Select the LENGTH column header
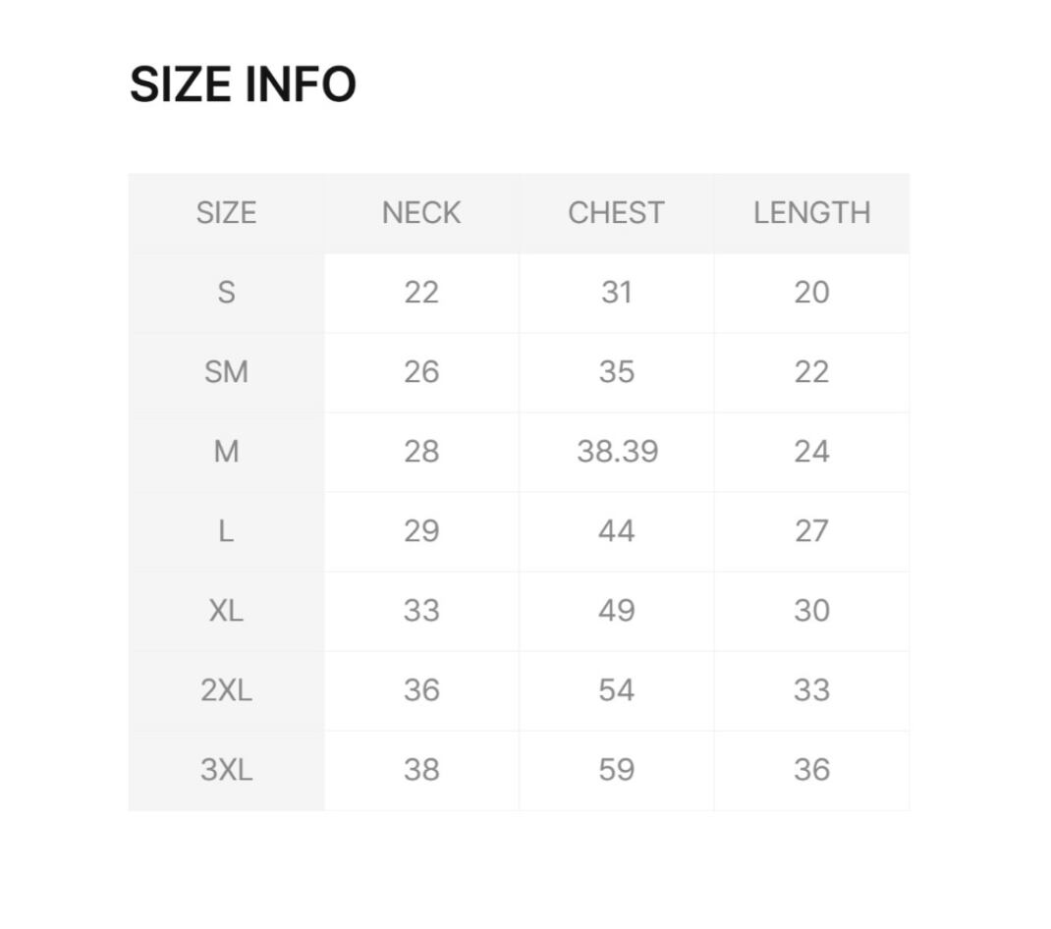1051x929 pixels. (811, 213)
